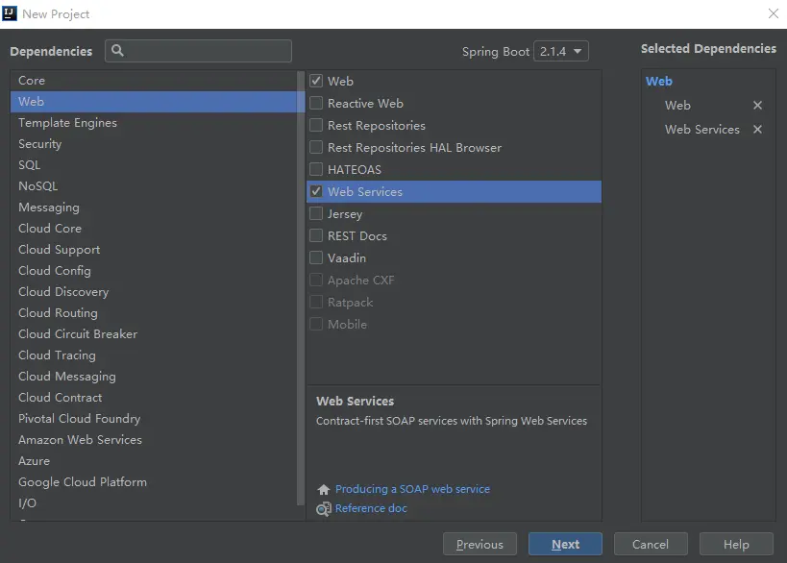The image size is (787, 563).
Task: Remove Web from selected dependencies
Action: (x=757, y=106)
